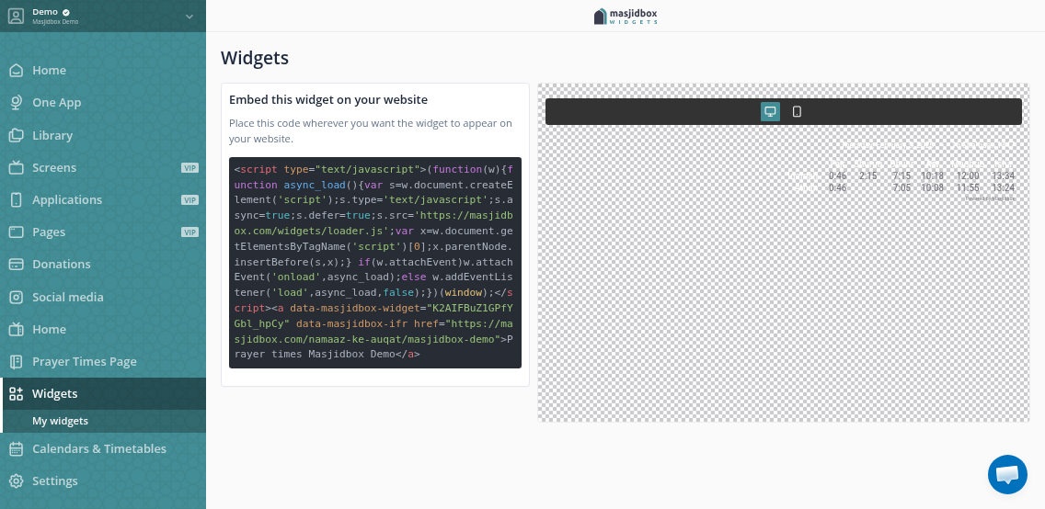Viewport: 1045px width, 509px height.
Task: Click the Prayer Times Page book icon
Action: coord(16,362)
